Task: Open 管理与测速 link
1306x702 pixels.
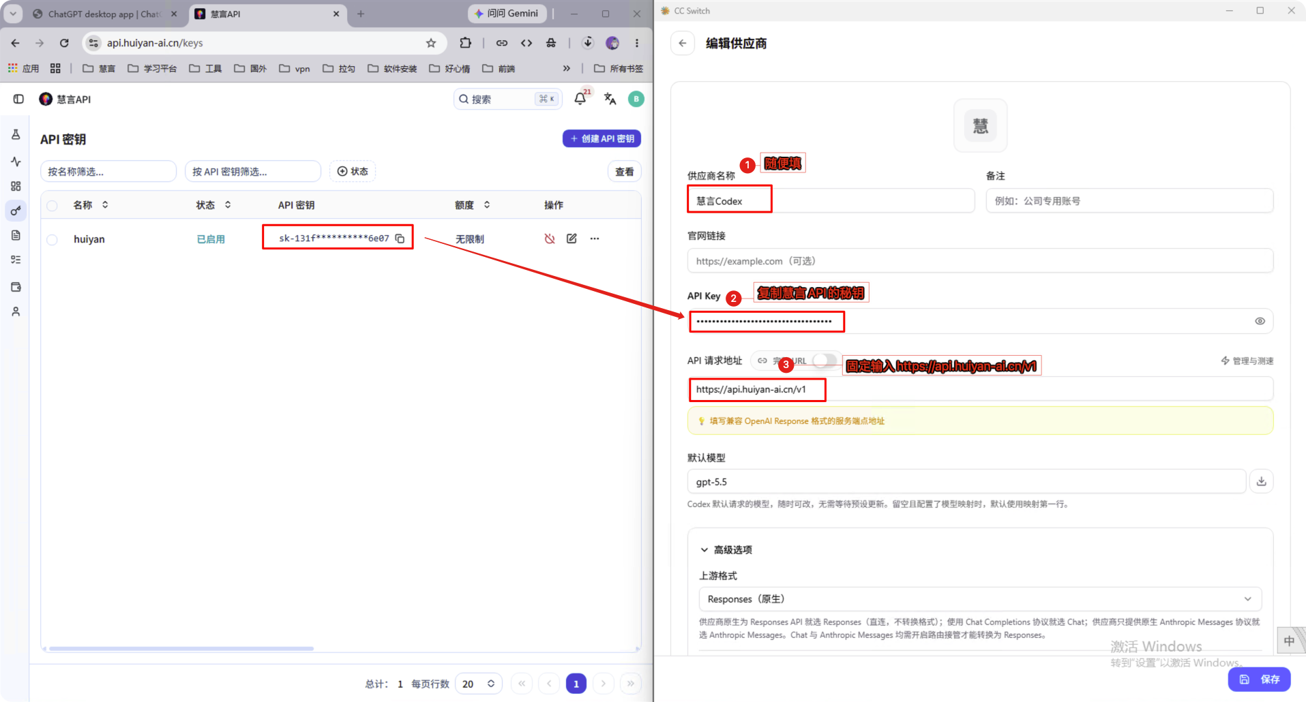Action: (x=1247, y=361)
